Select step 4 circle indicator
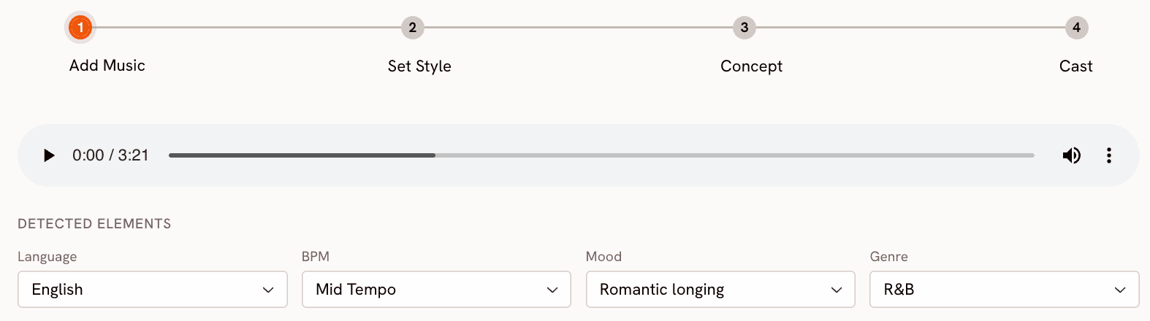This screenshot has height=321, width=1150. click(1076, 28)
